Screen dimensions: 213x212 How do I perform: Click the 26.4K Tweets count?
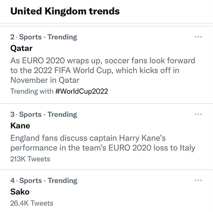pos(32,203)
